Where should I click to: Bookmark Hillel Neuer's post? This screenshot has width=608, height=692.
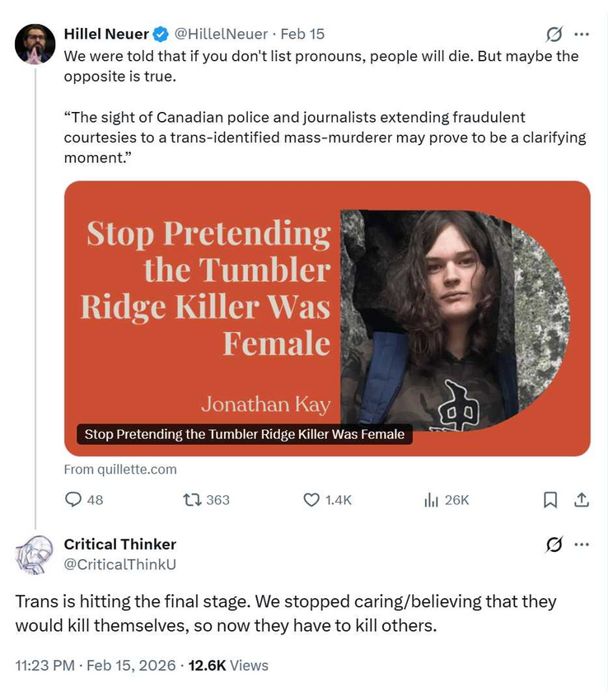point(550,499)
